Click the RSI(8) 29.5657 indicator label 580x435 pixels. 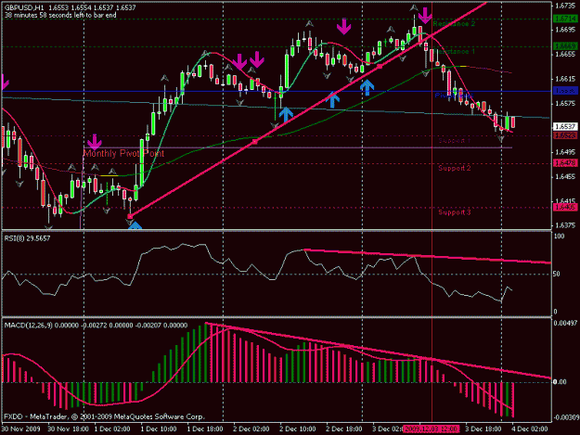pyautogui.click(x=27, y=238)
